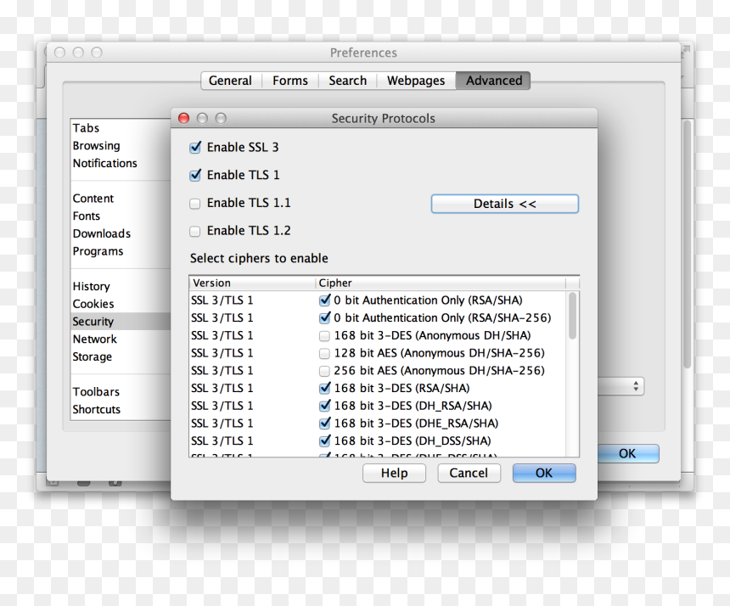Open the Webpages tab

[416, 81]
